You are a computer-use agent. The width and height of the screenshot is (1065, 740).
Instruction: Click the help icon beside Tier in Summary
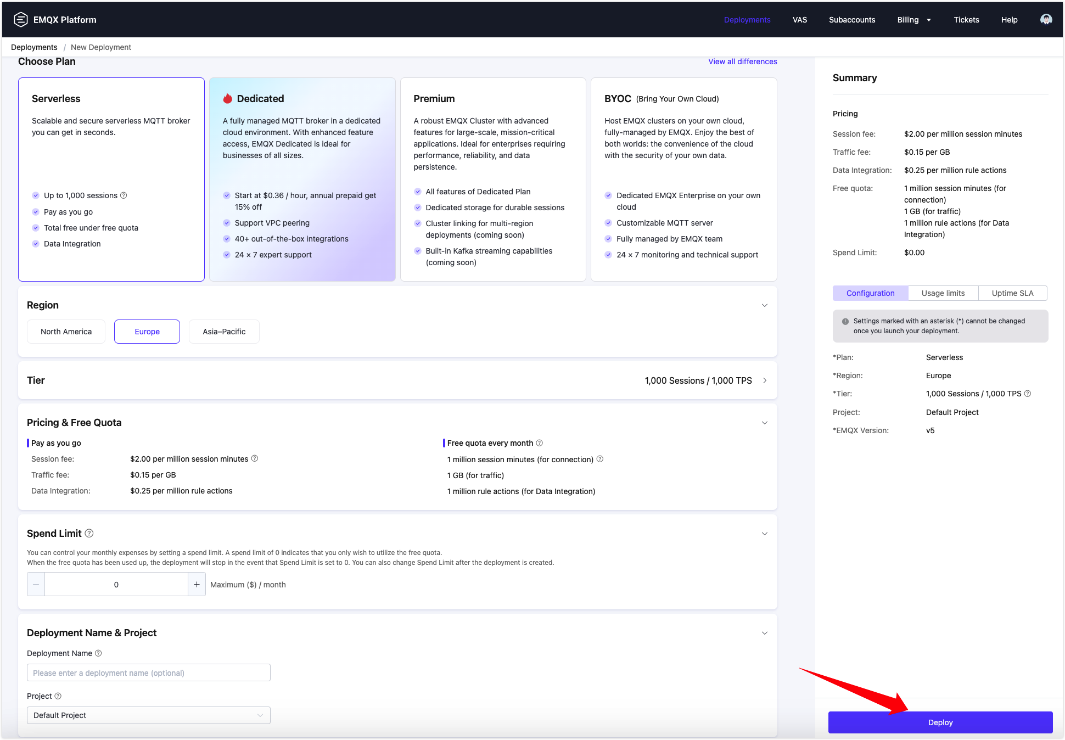point(1028,394)
